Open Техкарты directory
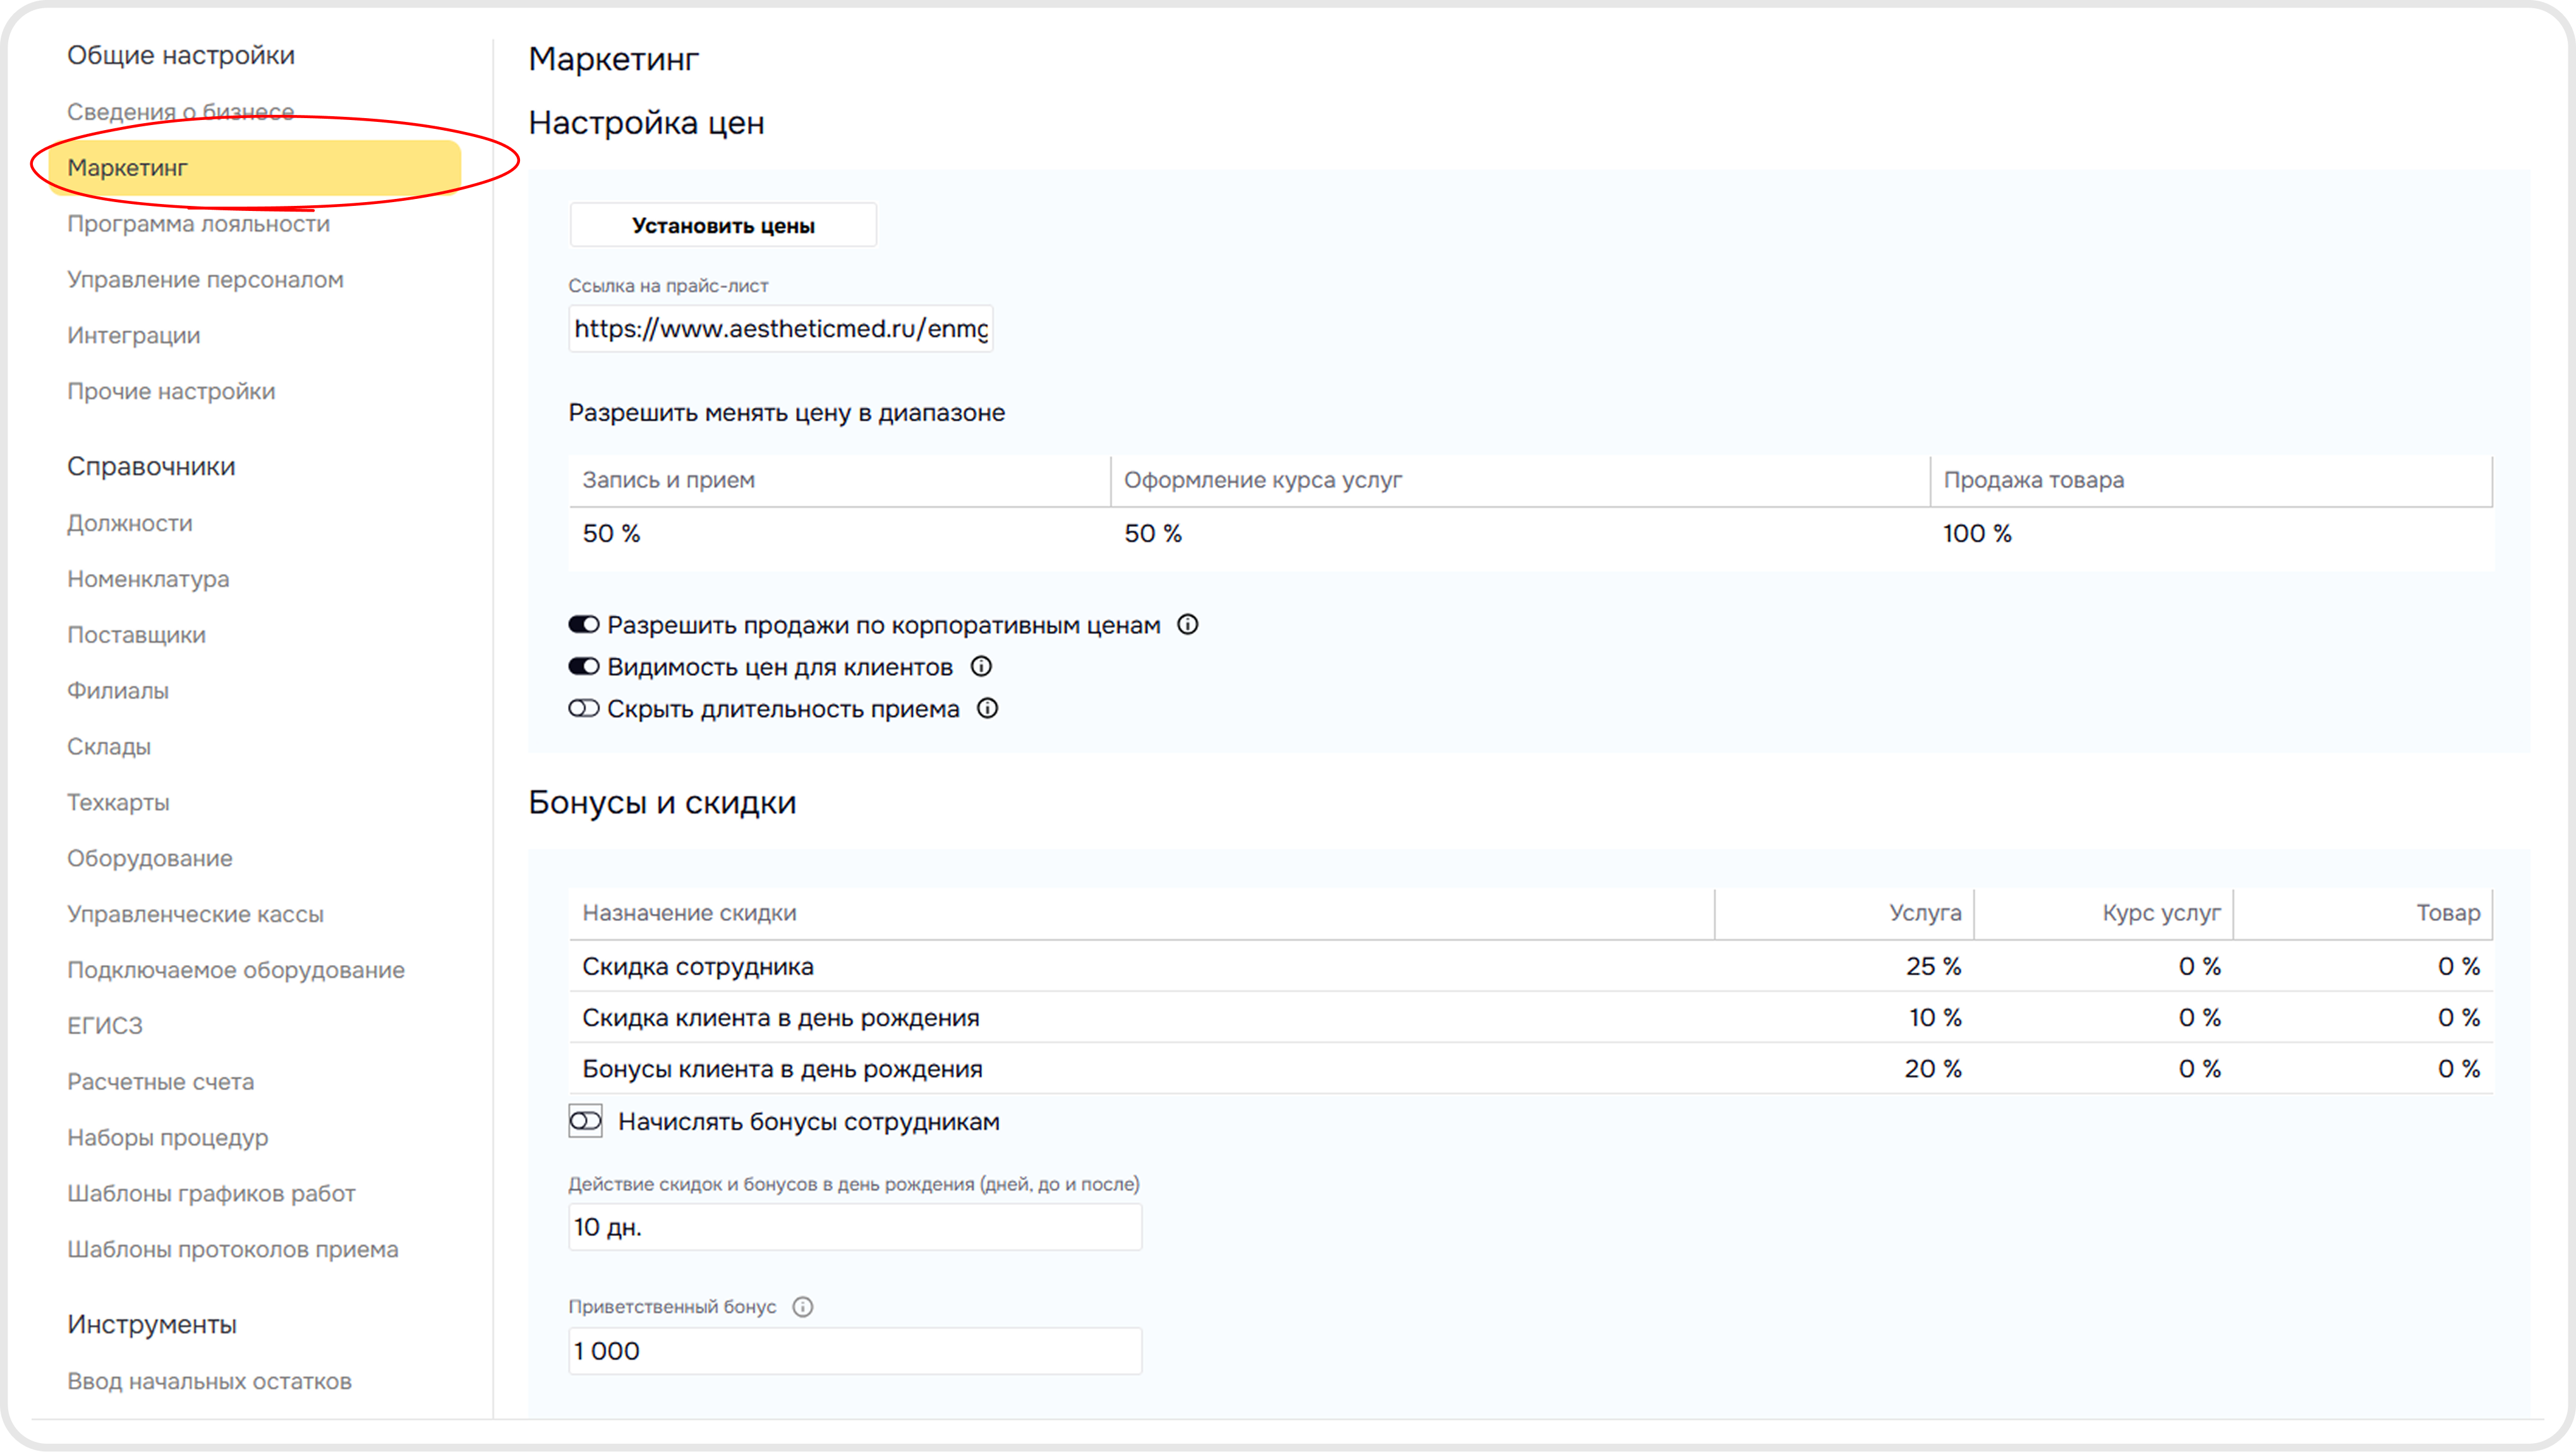 (118, 803)
